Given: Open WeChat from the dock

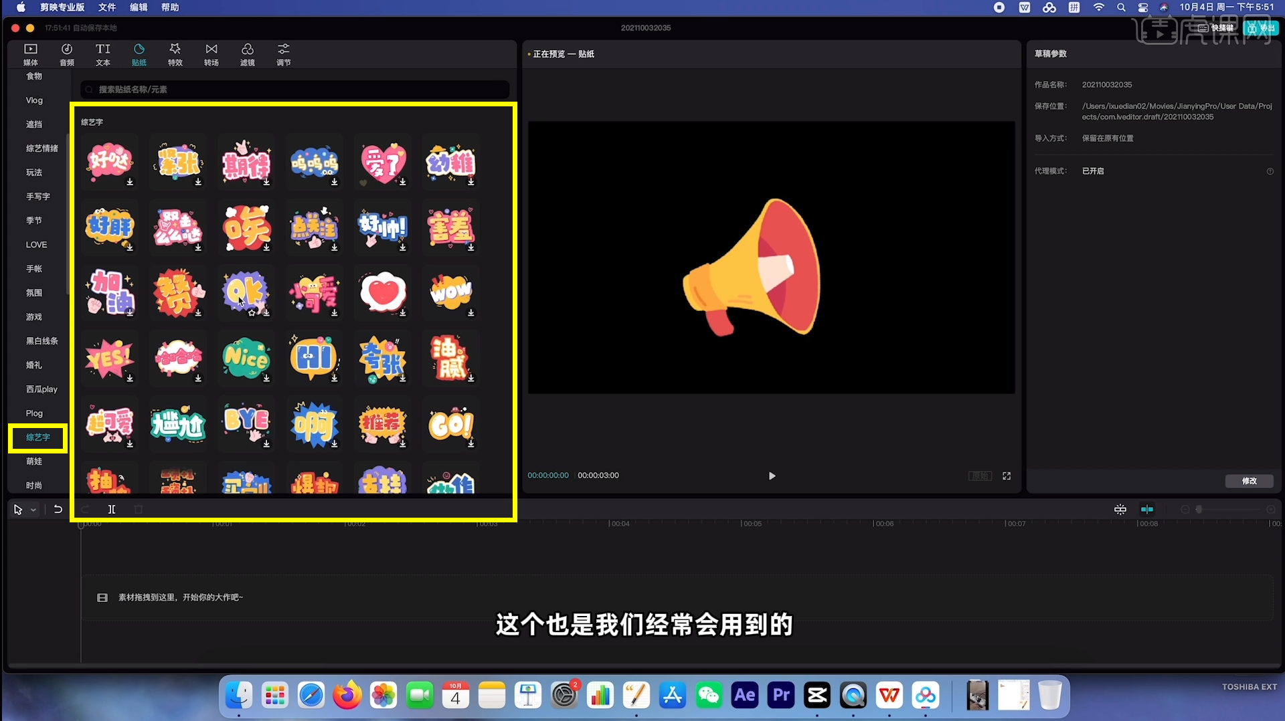Looking at the screenshot, I should (709, 696).
